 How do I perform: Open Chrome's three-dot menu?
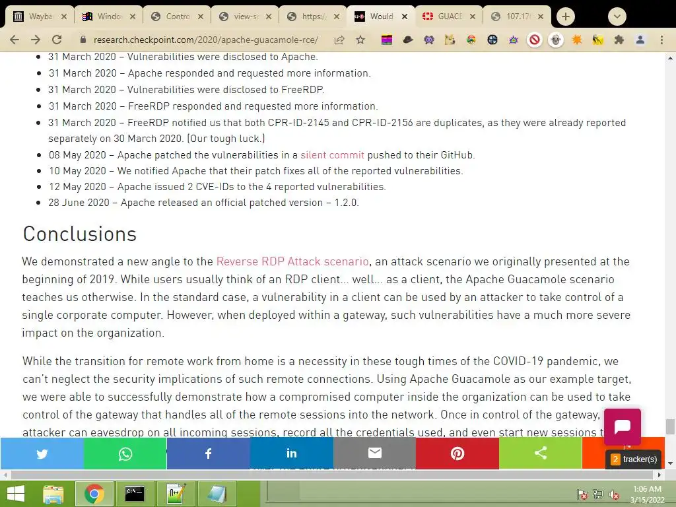(661, 40)
